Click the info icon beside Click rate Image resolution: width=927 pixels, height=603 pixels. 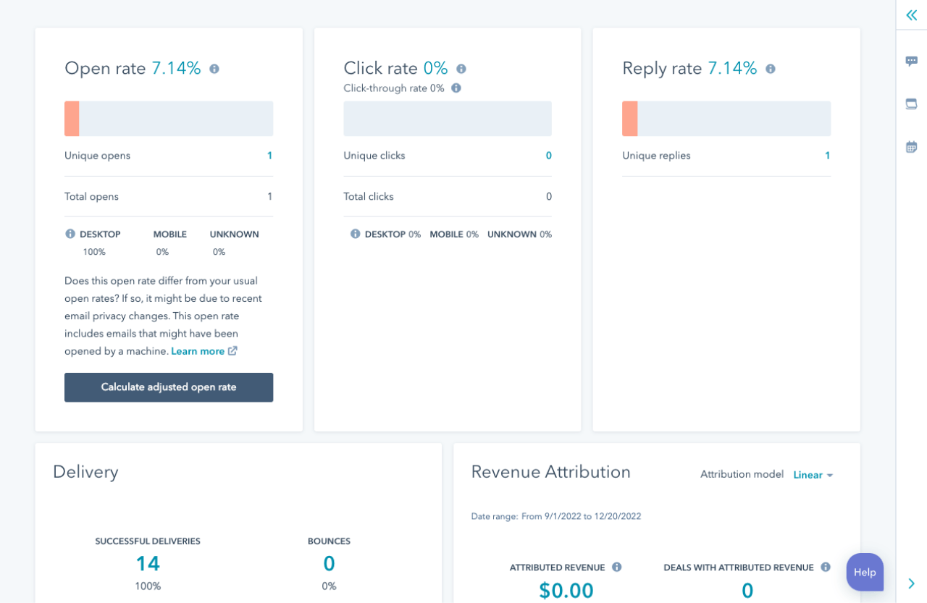(x=461, y=68)
